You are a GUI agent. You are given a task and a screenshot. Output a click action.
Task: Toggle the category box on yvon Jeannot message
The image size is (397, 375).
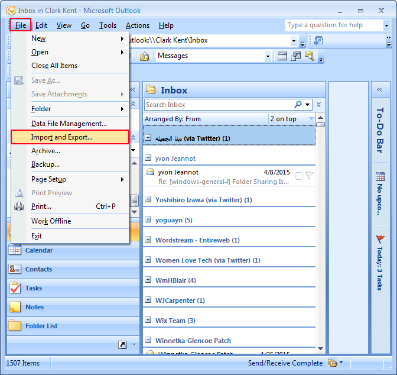[298, 176]
